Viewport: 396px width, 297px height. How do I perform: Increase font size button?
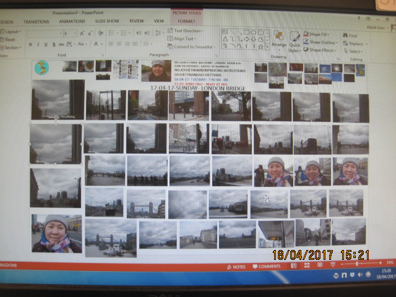coord(82,33)
